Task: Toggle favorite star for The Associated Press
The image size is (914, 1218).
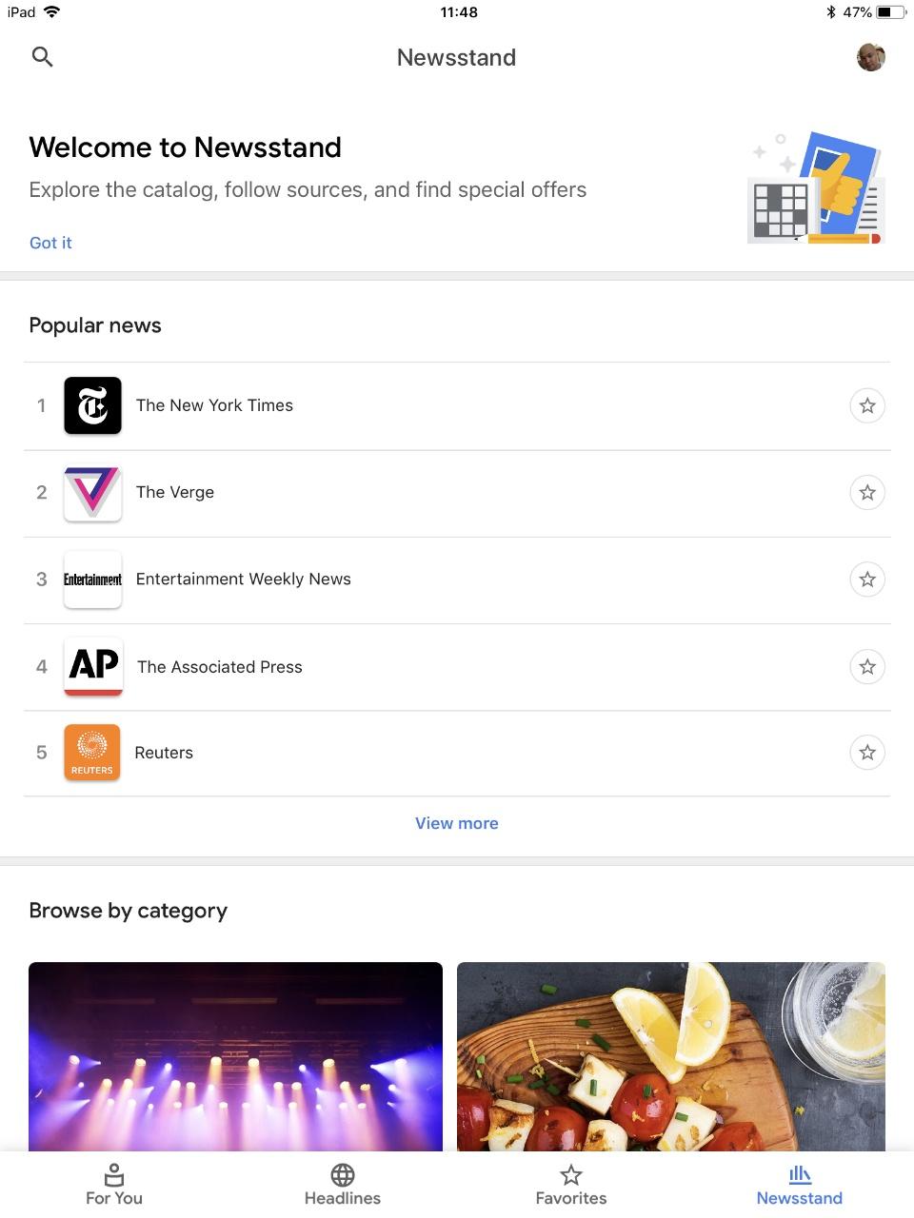Action: [x=867, y=667]
